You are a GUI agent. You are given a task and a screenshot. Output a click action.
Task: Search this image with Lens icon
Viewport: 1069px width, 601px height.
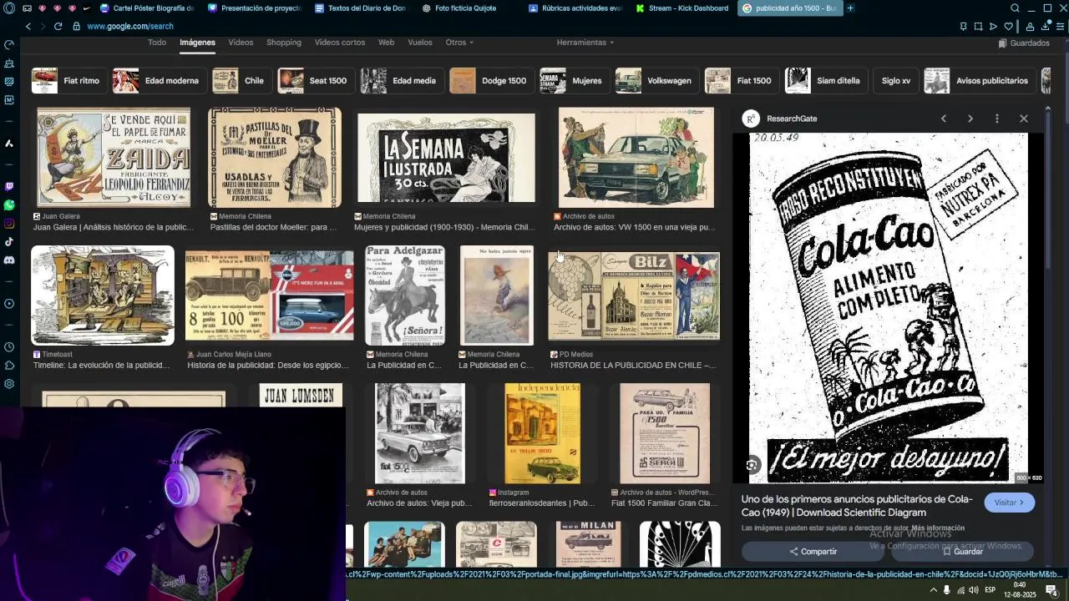[x=752, y=466]
